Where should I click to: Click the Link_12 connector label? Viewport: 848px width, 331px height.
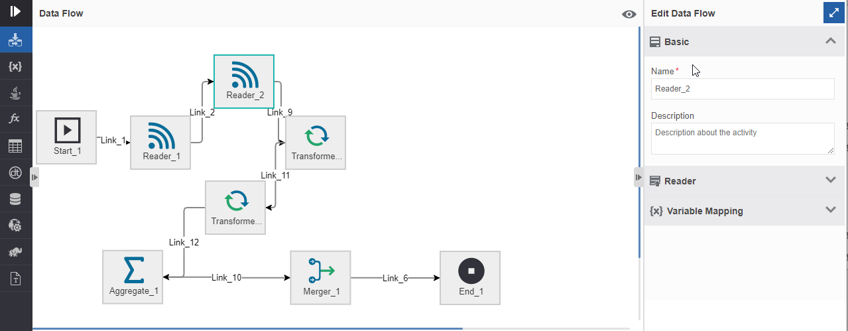tap(184, 242)
